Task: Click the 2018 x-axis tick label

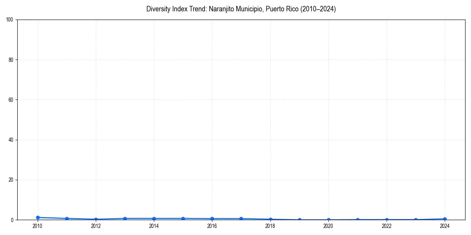Action: [270, 226]
